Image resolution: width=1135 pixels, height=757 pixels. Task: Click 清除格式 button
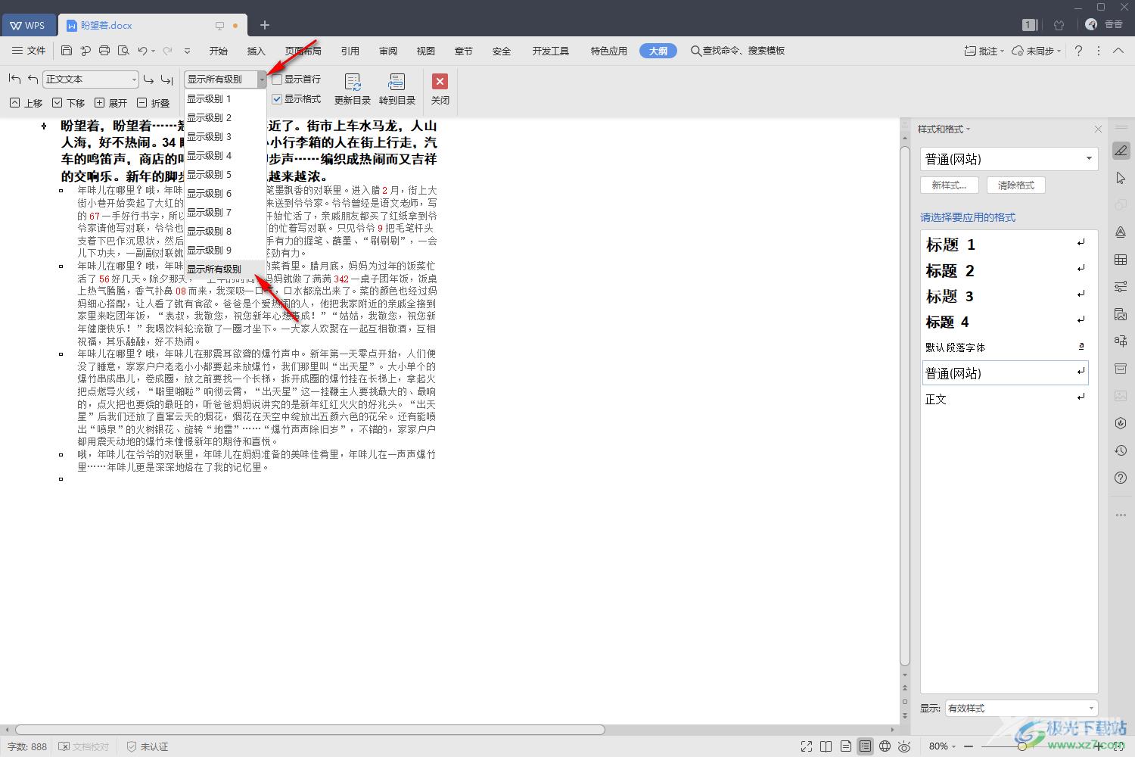pos(1015,185)
